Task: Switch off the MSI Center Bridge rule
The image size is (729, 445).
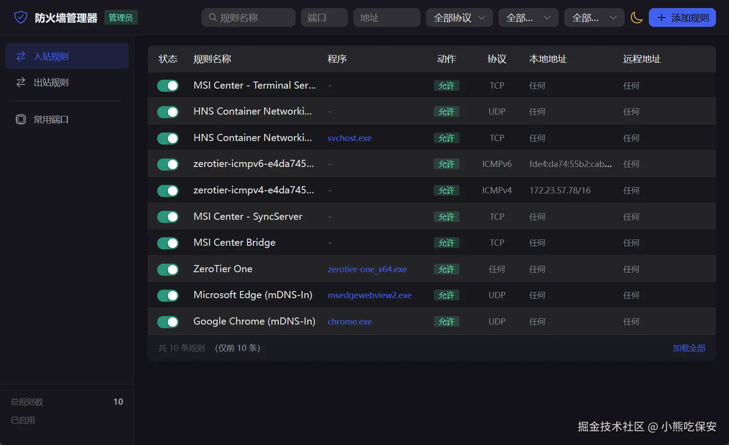Action: (x=168, y=243)
